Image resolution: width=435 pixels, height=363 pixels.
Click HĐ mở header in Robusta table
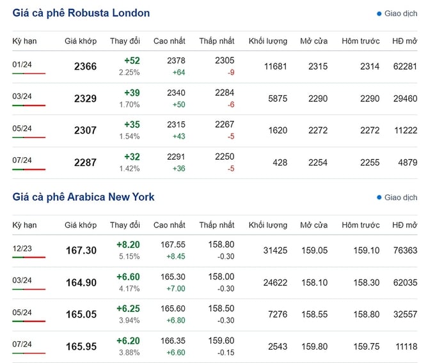point(404,42)
